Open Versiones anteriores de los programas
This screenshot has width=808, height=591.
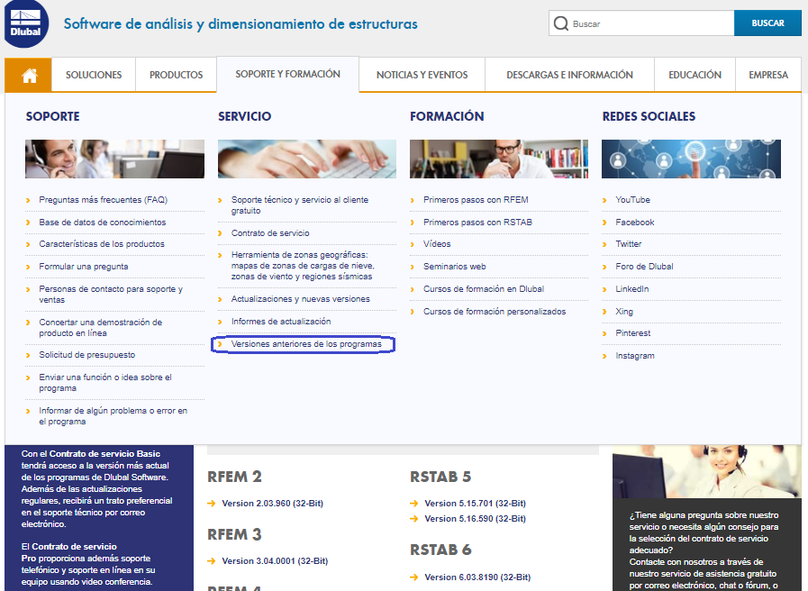click(x=308, y=344)
